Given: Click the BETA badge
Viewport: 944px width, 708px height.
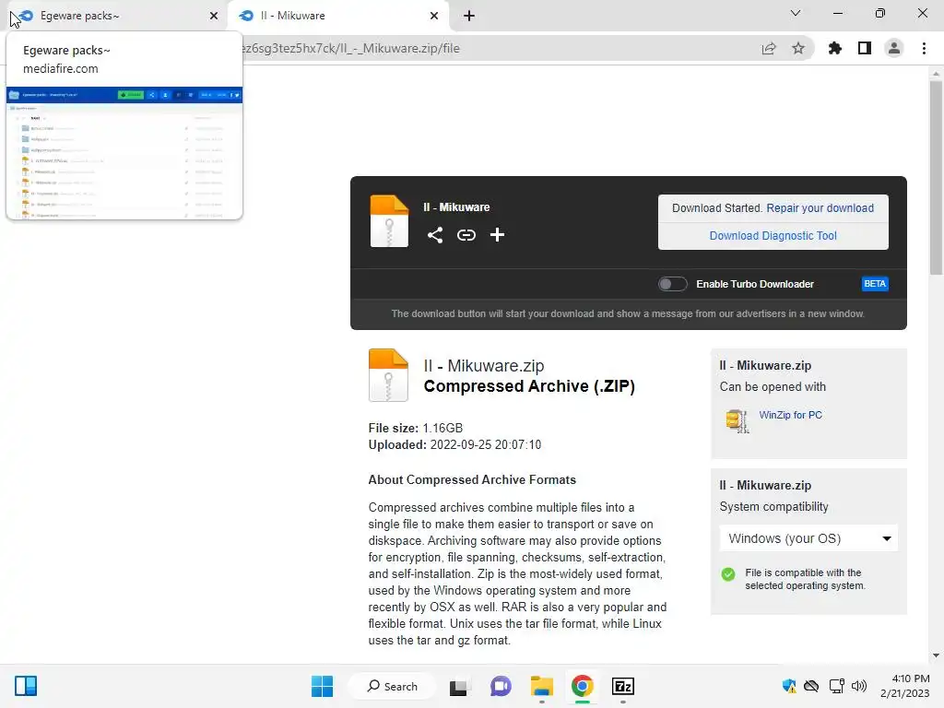Looking at the screenshot, I should pyautogui.click(x=875, y=284).
